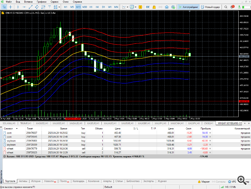Open the VPS cloud toolbar icon
This screenshot has width=251, height=189.
167,7
